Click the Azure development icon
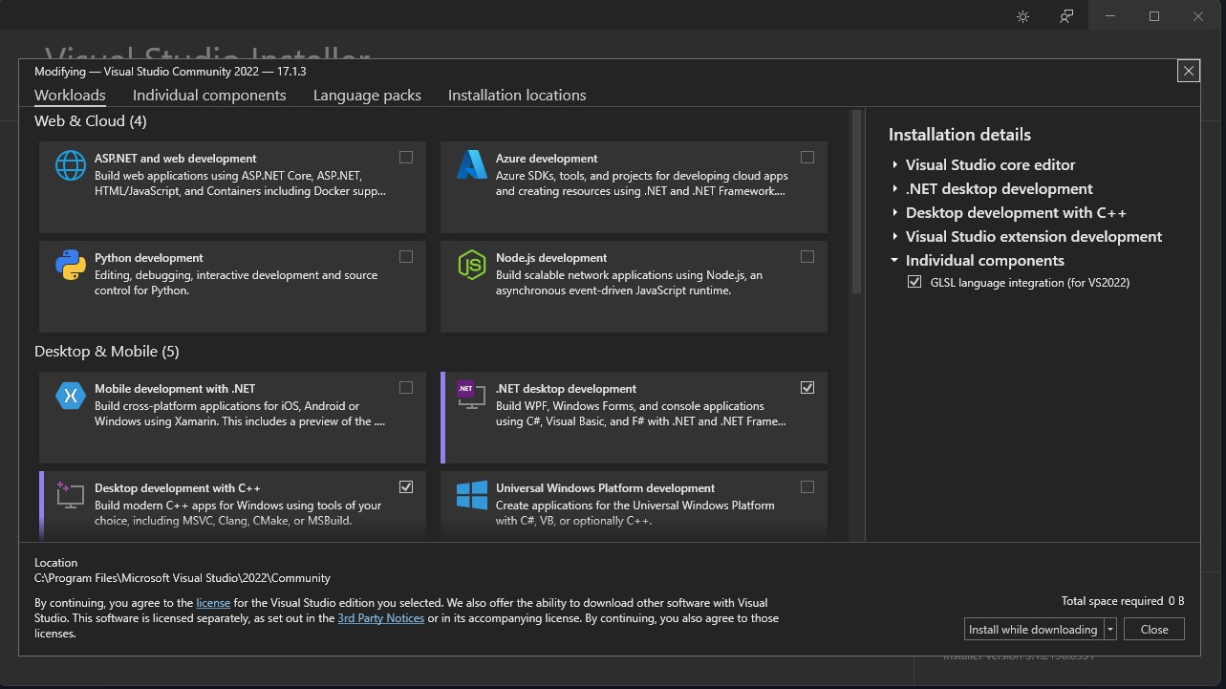Viewport: 1226px width, 689px height. 471,164
